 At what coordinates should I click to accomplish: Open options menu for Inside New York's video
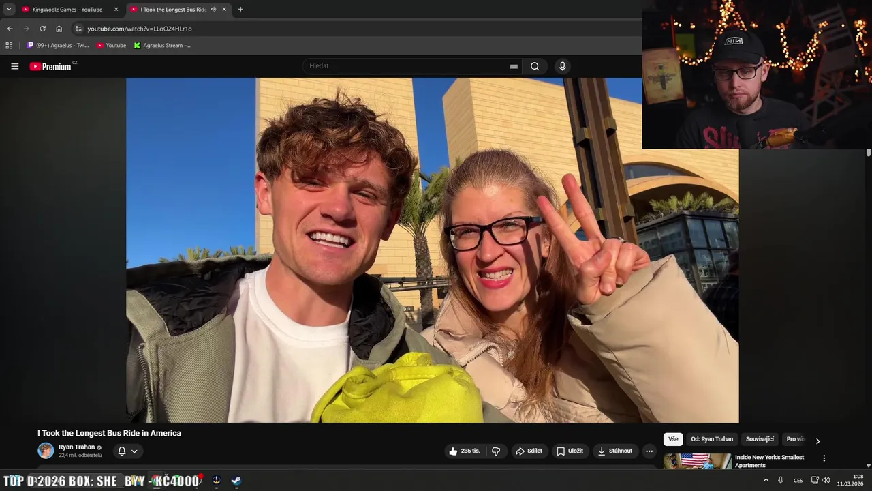(x=824, y=458)
